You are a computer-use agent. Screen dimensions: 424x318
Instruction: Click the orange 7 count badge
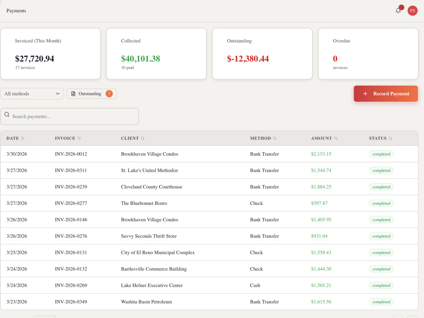[x=109, y=94]
